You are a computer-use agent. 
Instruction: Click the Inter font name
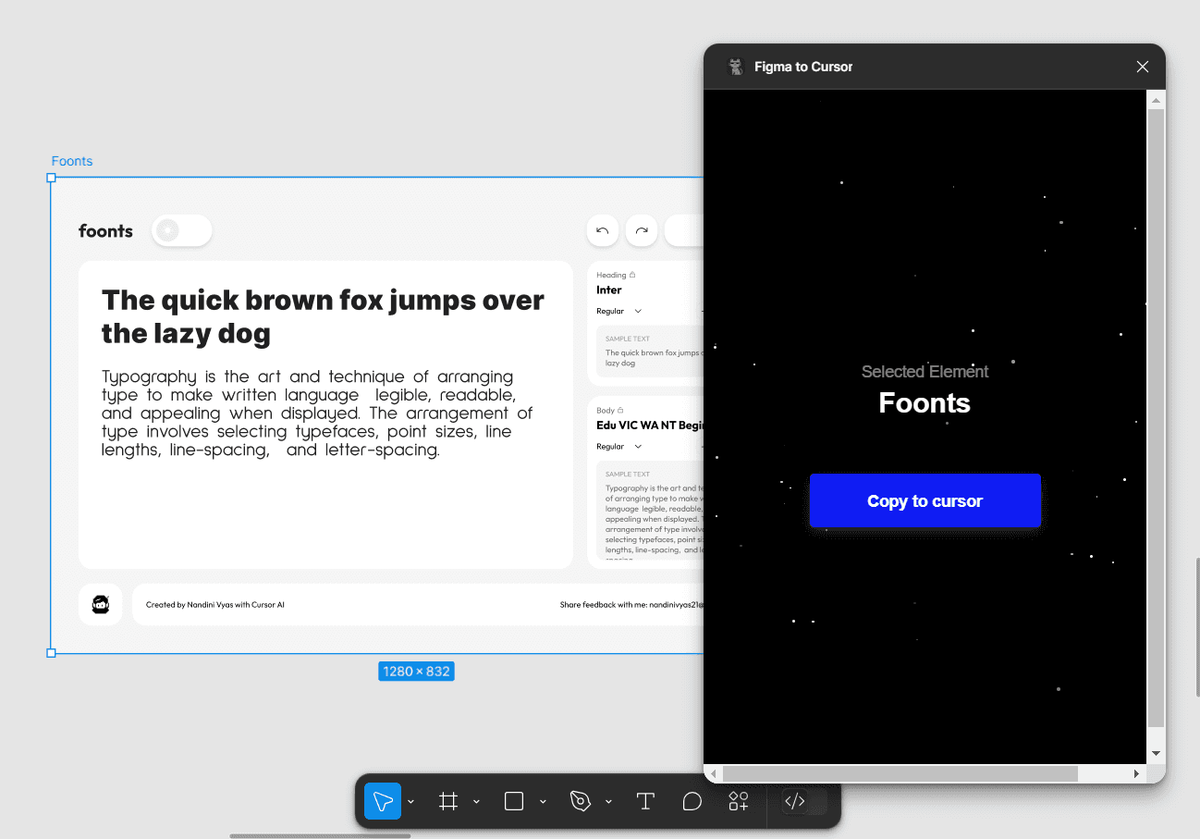(x=608, y=290)
